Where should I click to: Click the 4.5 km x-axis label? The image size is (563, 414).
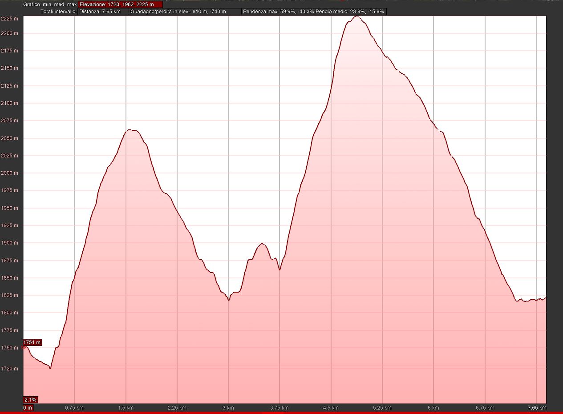[x=331, y=407]
